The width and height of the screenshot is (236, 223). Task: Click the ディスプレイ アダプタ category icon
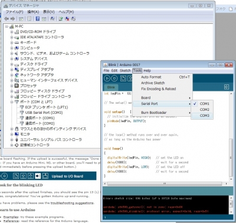click(17, 70)
